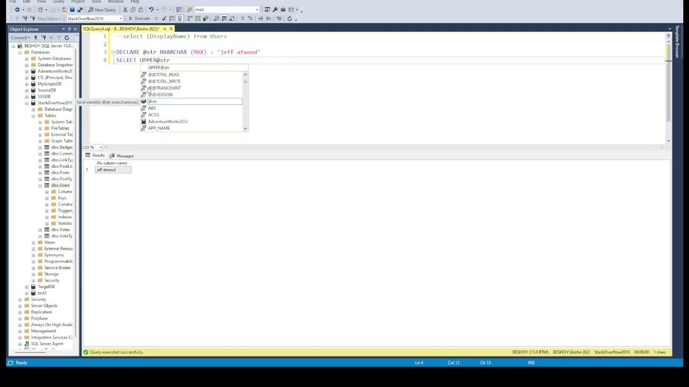The image size is (689, 387).
Task: Click the green success check status icon
Action: click(x=86, y=352)
